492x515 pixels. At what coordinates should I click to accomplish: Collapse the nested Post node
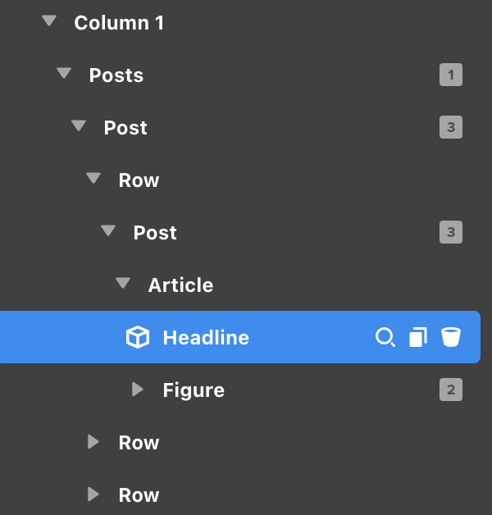coord(108,231)
